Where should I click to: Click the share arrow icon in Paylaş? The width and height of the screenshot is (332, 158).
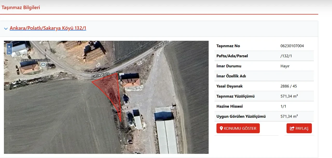pos(292,128)
